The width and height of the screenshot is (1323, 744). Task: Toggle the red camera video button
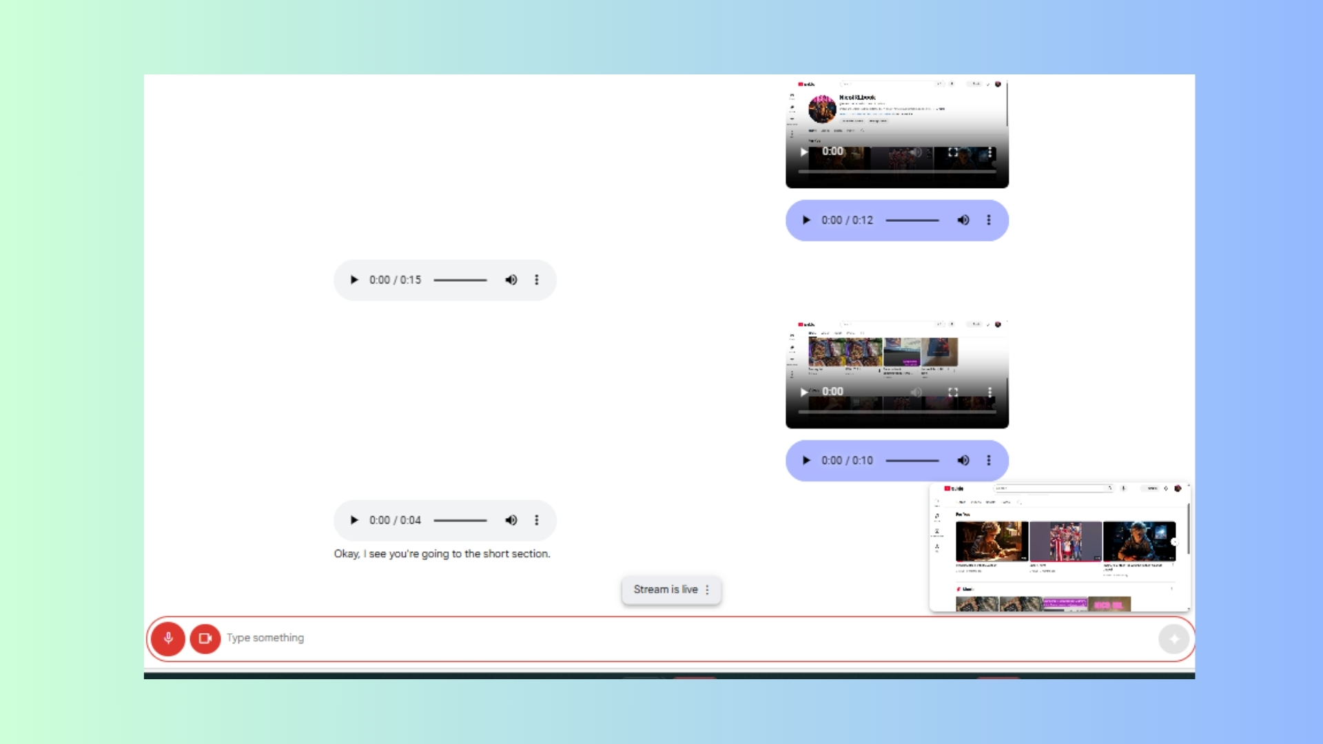click(205, 639)
